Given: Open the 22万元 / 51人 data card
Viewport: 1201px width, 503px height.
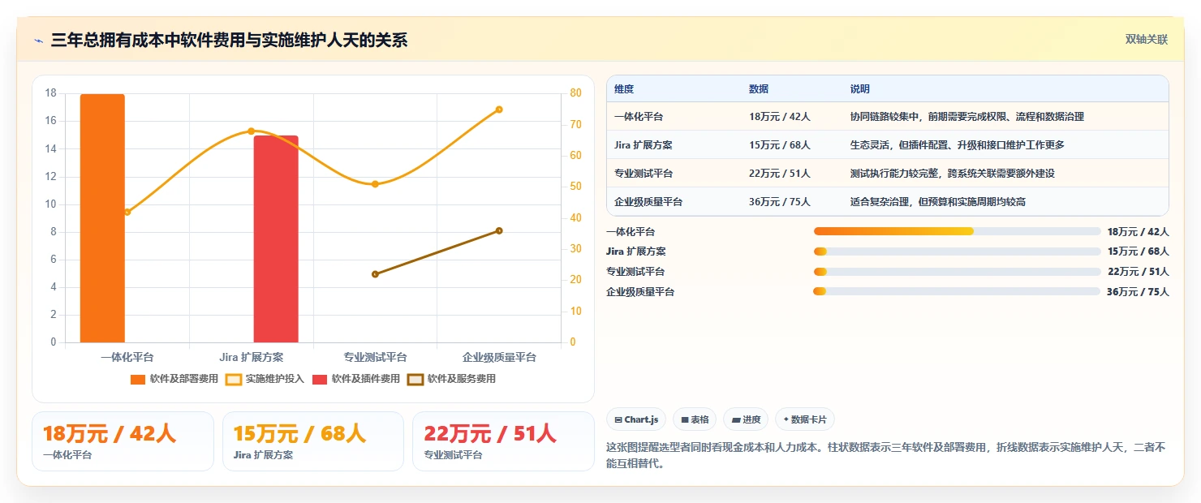Looking at the screenshot, I should point(504,441).
